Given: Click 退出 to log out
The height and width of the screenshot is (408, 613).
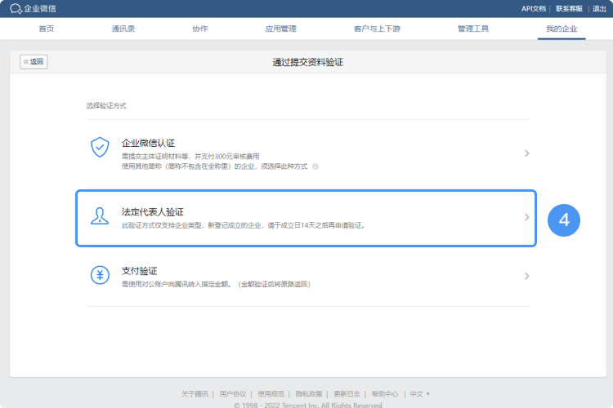Looking at the screenshot, I should pyautogui.click(x=599, y=8).
